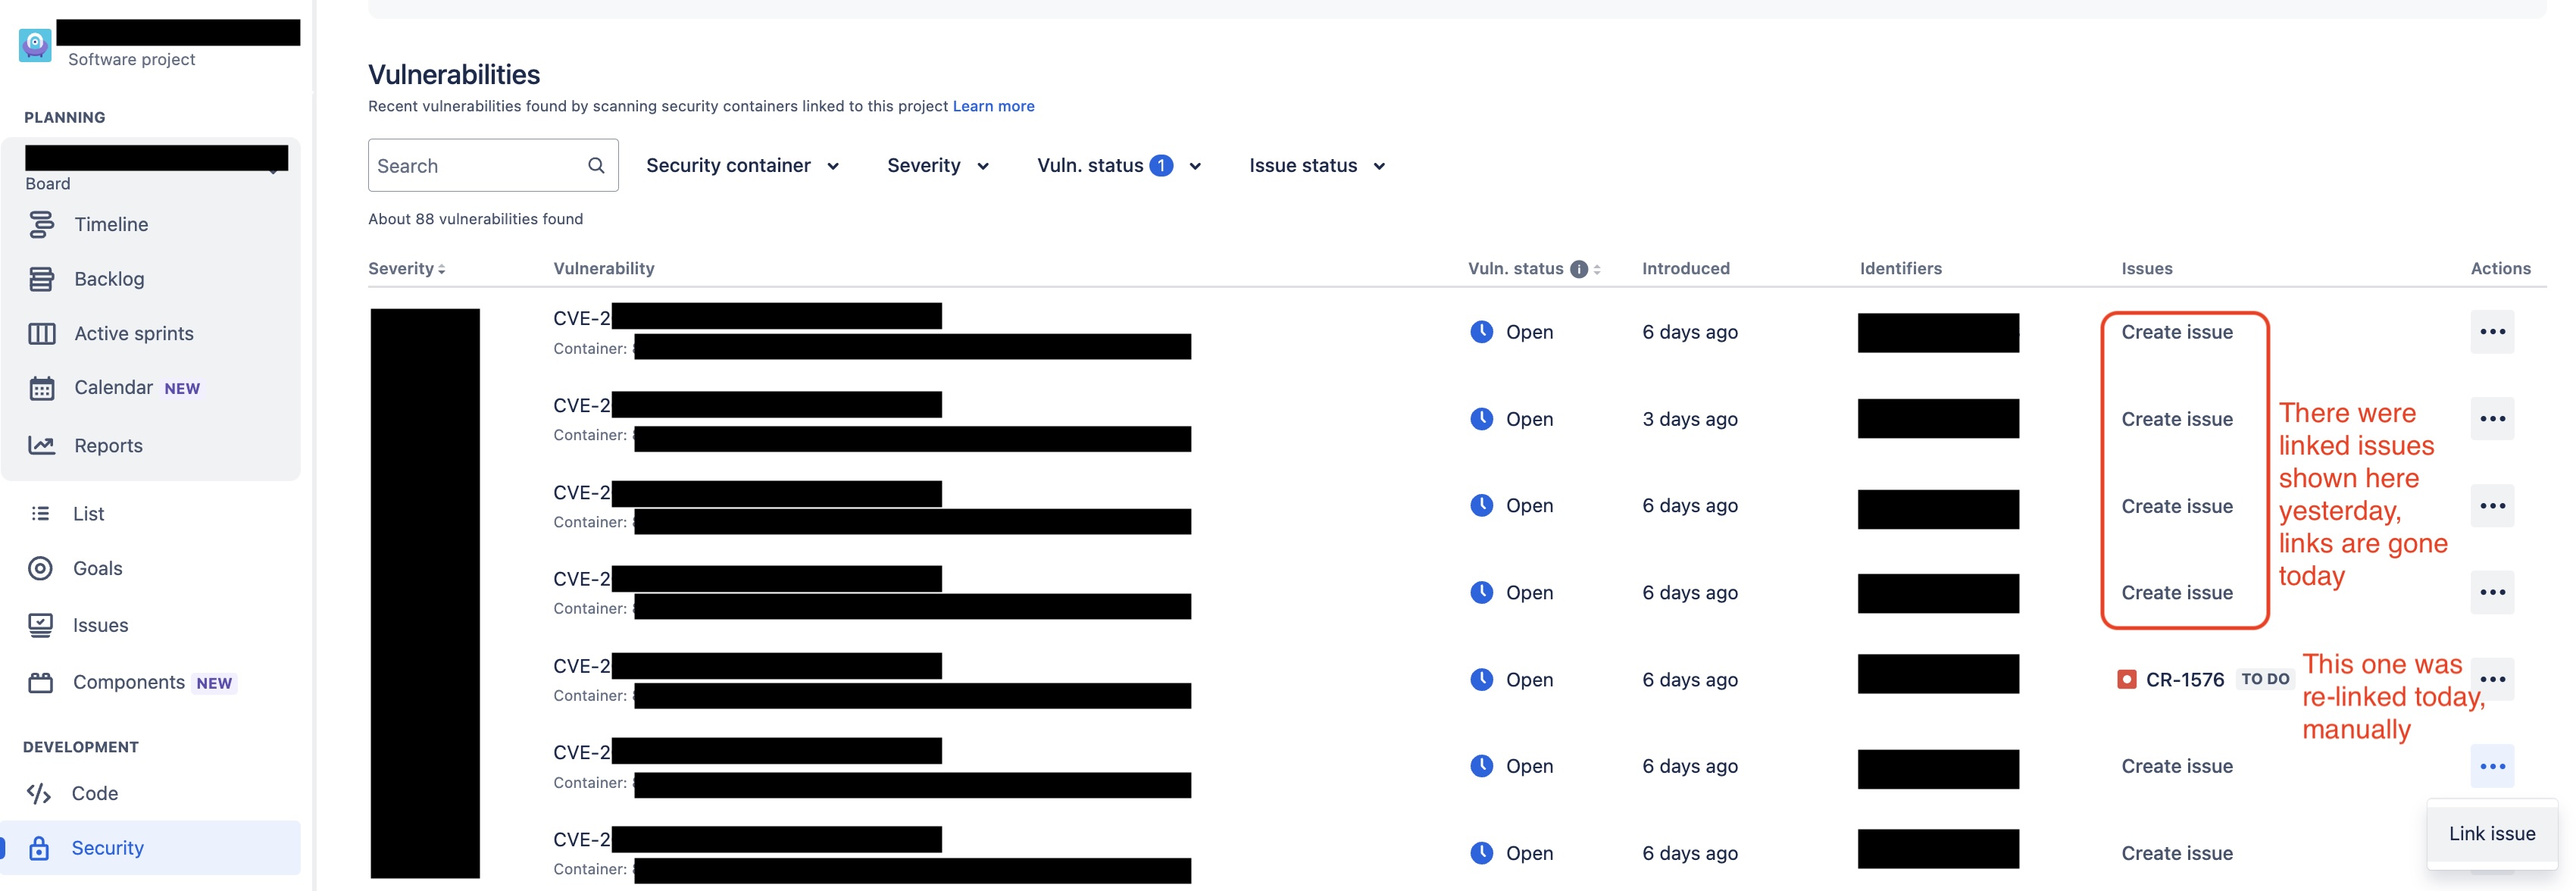2576x891 pixels.
Task: Click the search magnifier icon
Action: tap(596, 165)
